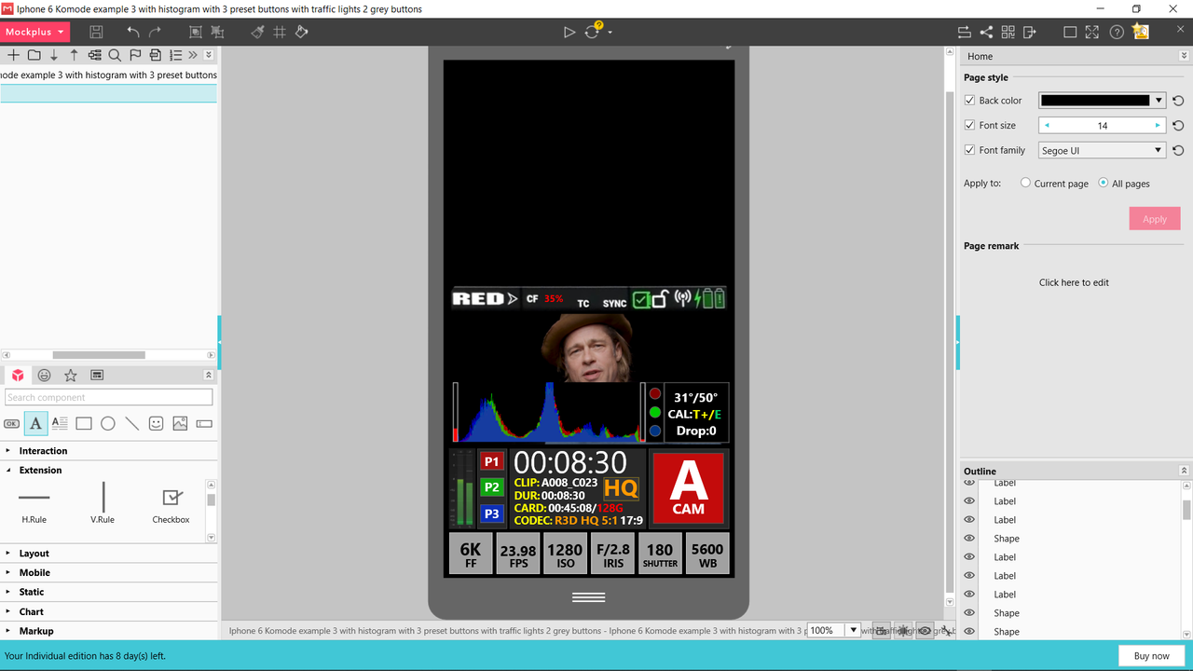Click here to edit page remark
The image size is (1193, 671).
pyautogui.click(x=1074, y=282)
